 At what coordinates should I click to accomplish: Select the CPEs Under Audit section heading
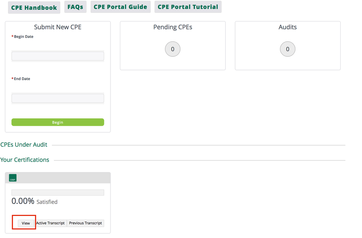[24, 145]
